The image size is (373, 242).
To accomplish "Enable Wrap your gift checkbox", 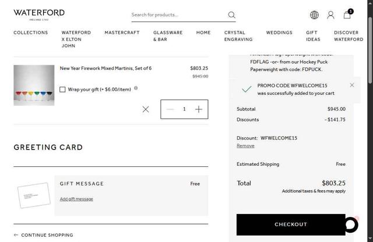I will (63, 90).
